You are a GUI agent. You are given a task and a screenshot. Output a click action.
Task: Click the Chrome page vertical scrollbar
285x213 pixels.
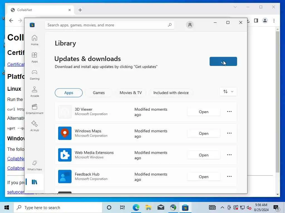[x=277, y=102]
